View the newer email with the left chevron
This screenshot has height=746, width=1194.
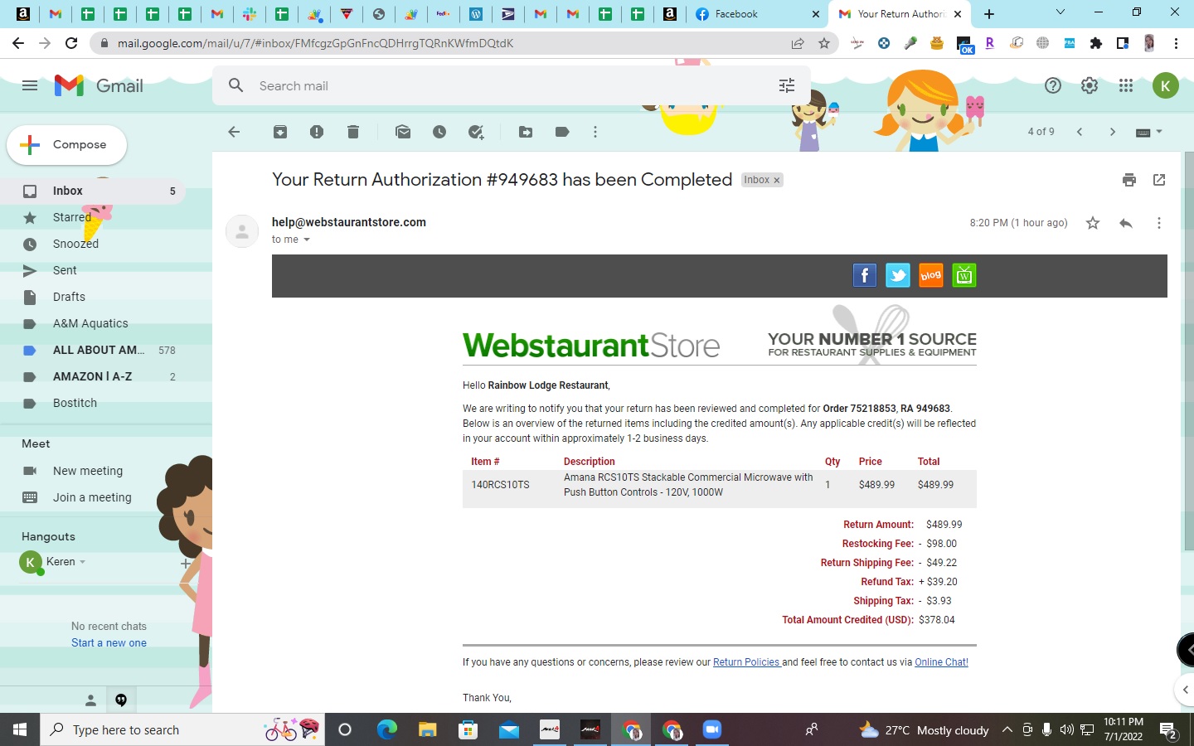(x=1080, y=132)
